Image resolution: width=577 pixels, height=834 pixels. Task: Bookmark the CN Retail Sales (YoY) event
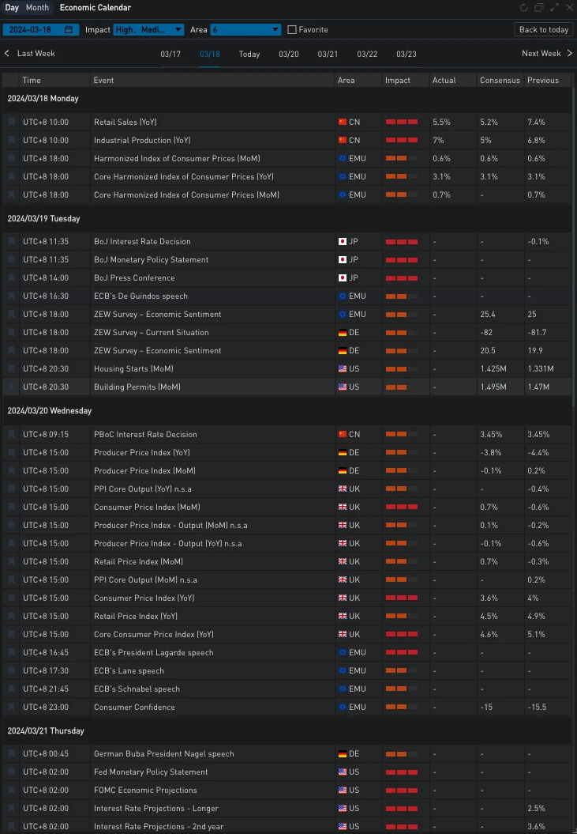point(11,123)
